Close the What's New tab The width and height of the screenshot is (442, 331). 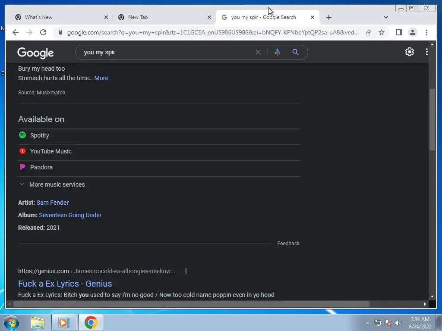106,17
